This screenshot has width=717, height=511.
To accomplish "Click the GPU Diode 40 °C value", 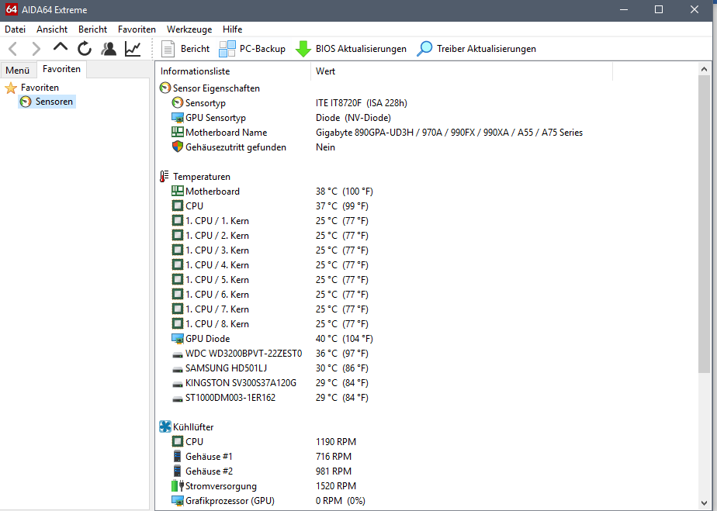I will click(345, 339).
